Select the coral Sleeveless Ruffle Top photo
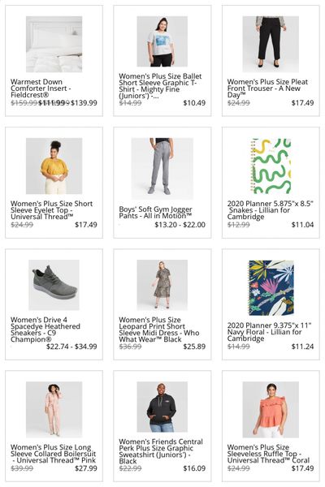The height and width of the screenshot is (487, 325). (271, 409)
